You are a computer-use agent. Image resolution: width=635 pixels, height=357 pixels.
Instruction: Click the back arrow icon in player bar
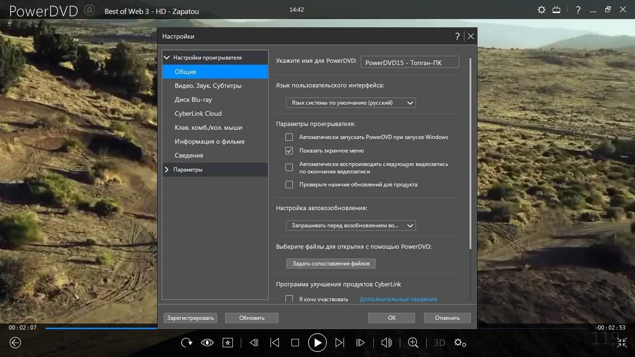coord(15,343)
